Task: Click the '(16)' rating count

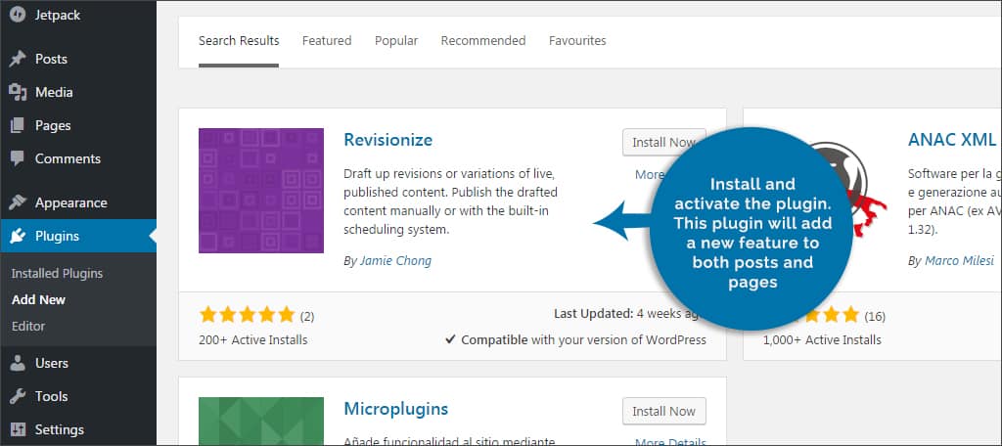Action: pyautogui.click(x=874, y=316)
